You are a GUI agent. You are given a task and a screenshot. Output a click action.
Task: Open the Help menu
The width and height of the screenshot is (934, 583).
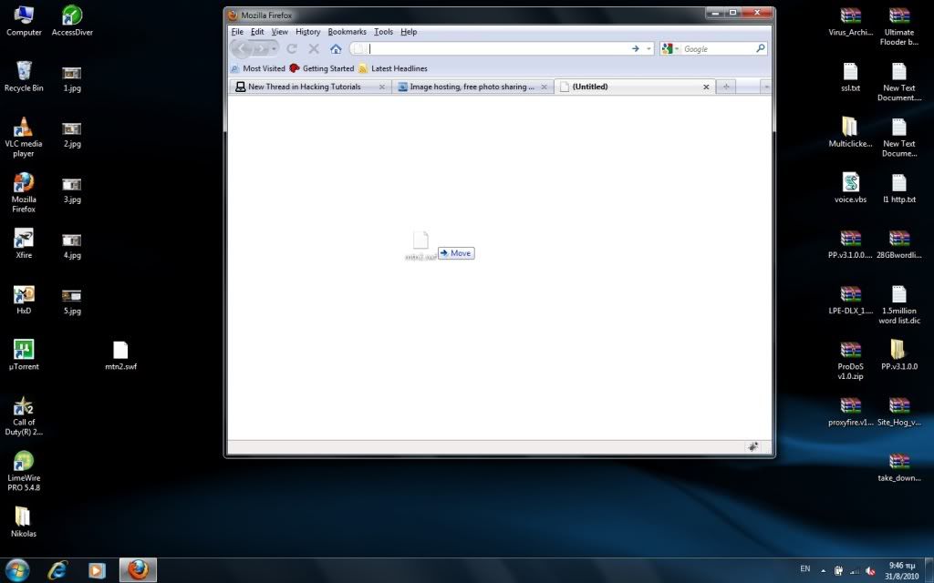click(x=409, y=32)
